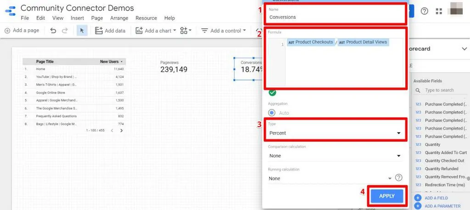Click the APPLY button
470x210 pixels.
pos(386,196)
